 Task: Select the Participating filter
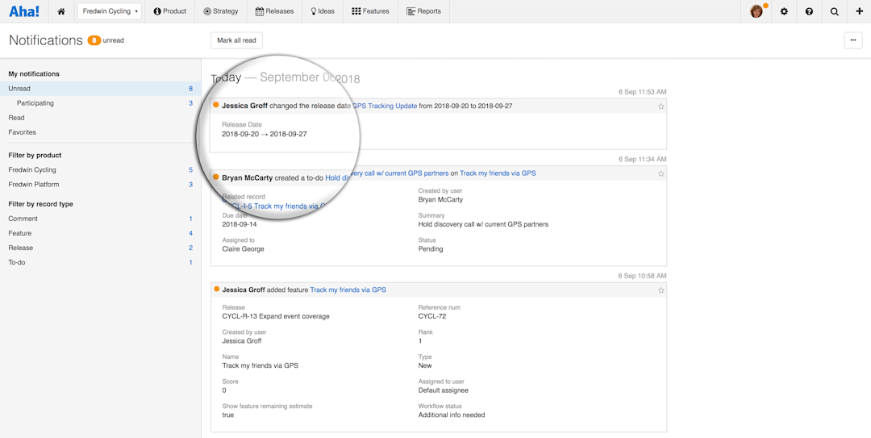101,102
